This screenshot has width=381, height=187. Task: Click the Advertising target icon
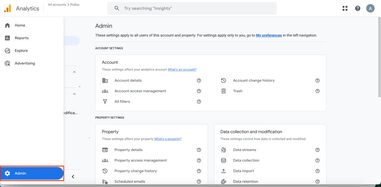click(x=7, y=64)
